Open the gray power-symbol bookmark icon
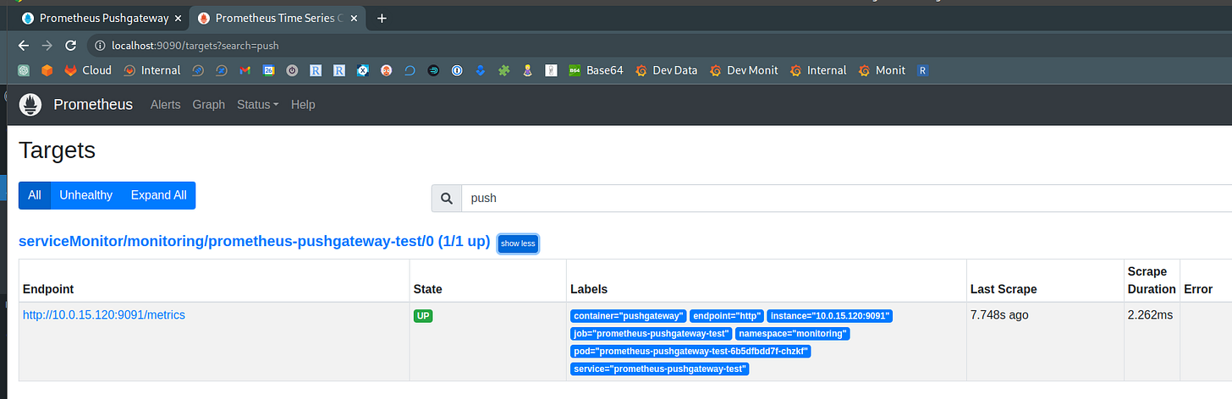Image resolution: width=1232 pixels, height=399 pixels. point(292,70)
